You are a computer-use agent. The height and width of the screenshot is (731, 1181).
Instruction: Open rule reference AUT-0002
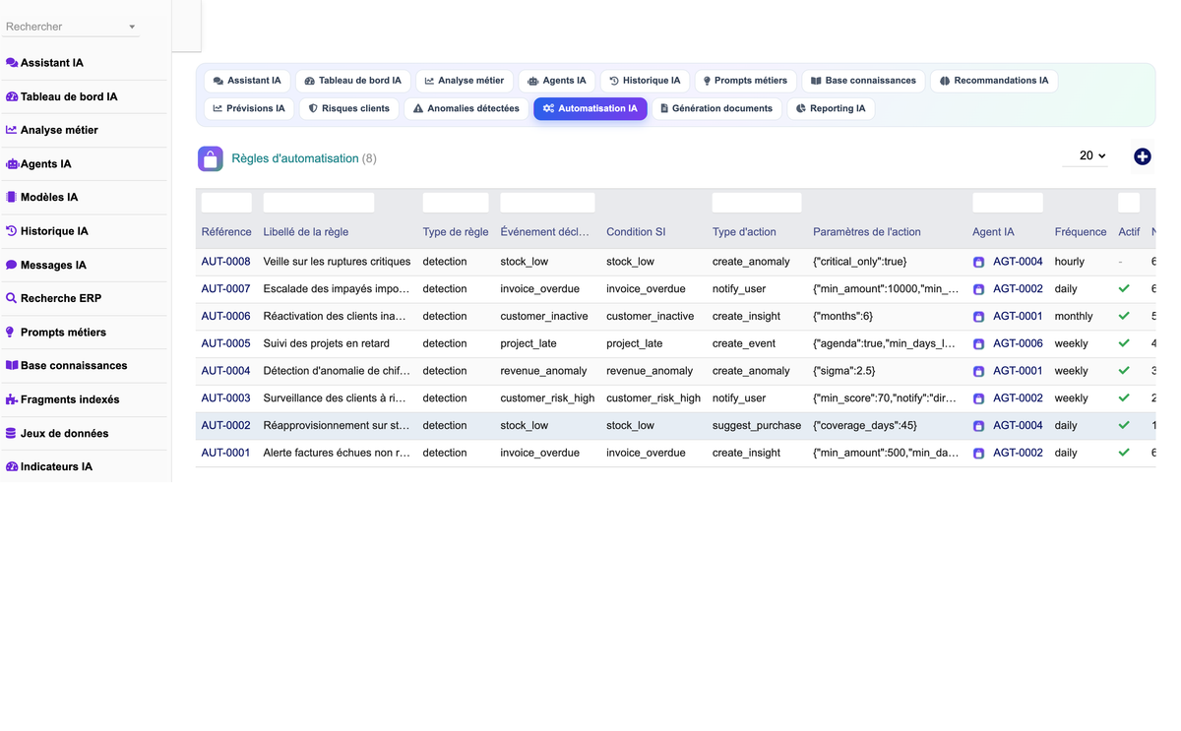point(225,426)
